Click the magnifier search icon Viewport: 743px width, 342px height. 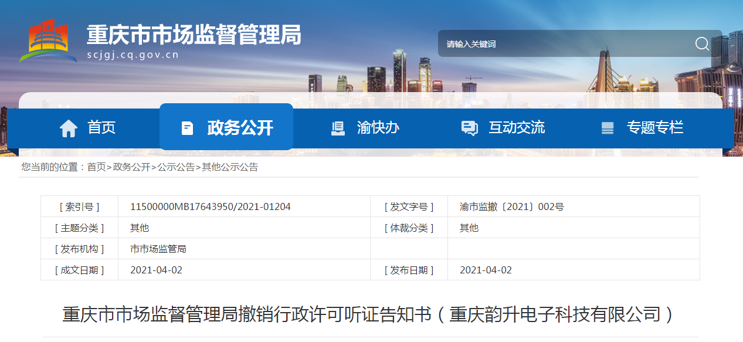tap(702, 44)
